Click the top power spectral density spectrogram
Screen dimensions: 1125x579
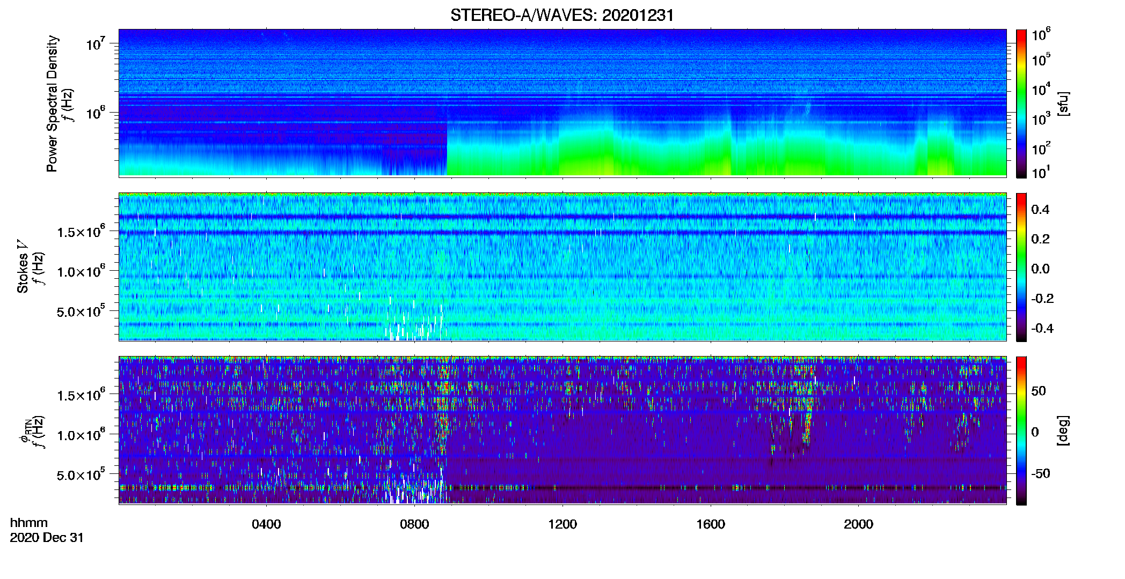tap(562, 103)
